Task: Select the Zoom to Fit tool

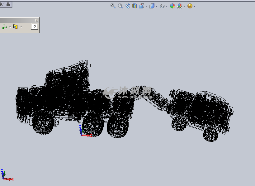Action: coord(113,6)
